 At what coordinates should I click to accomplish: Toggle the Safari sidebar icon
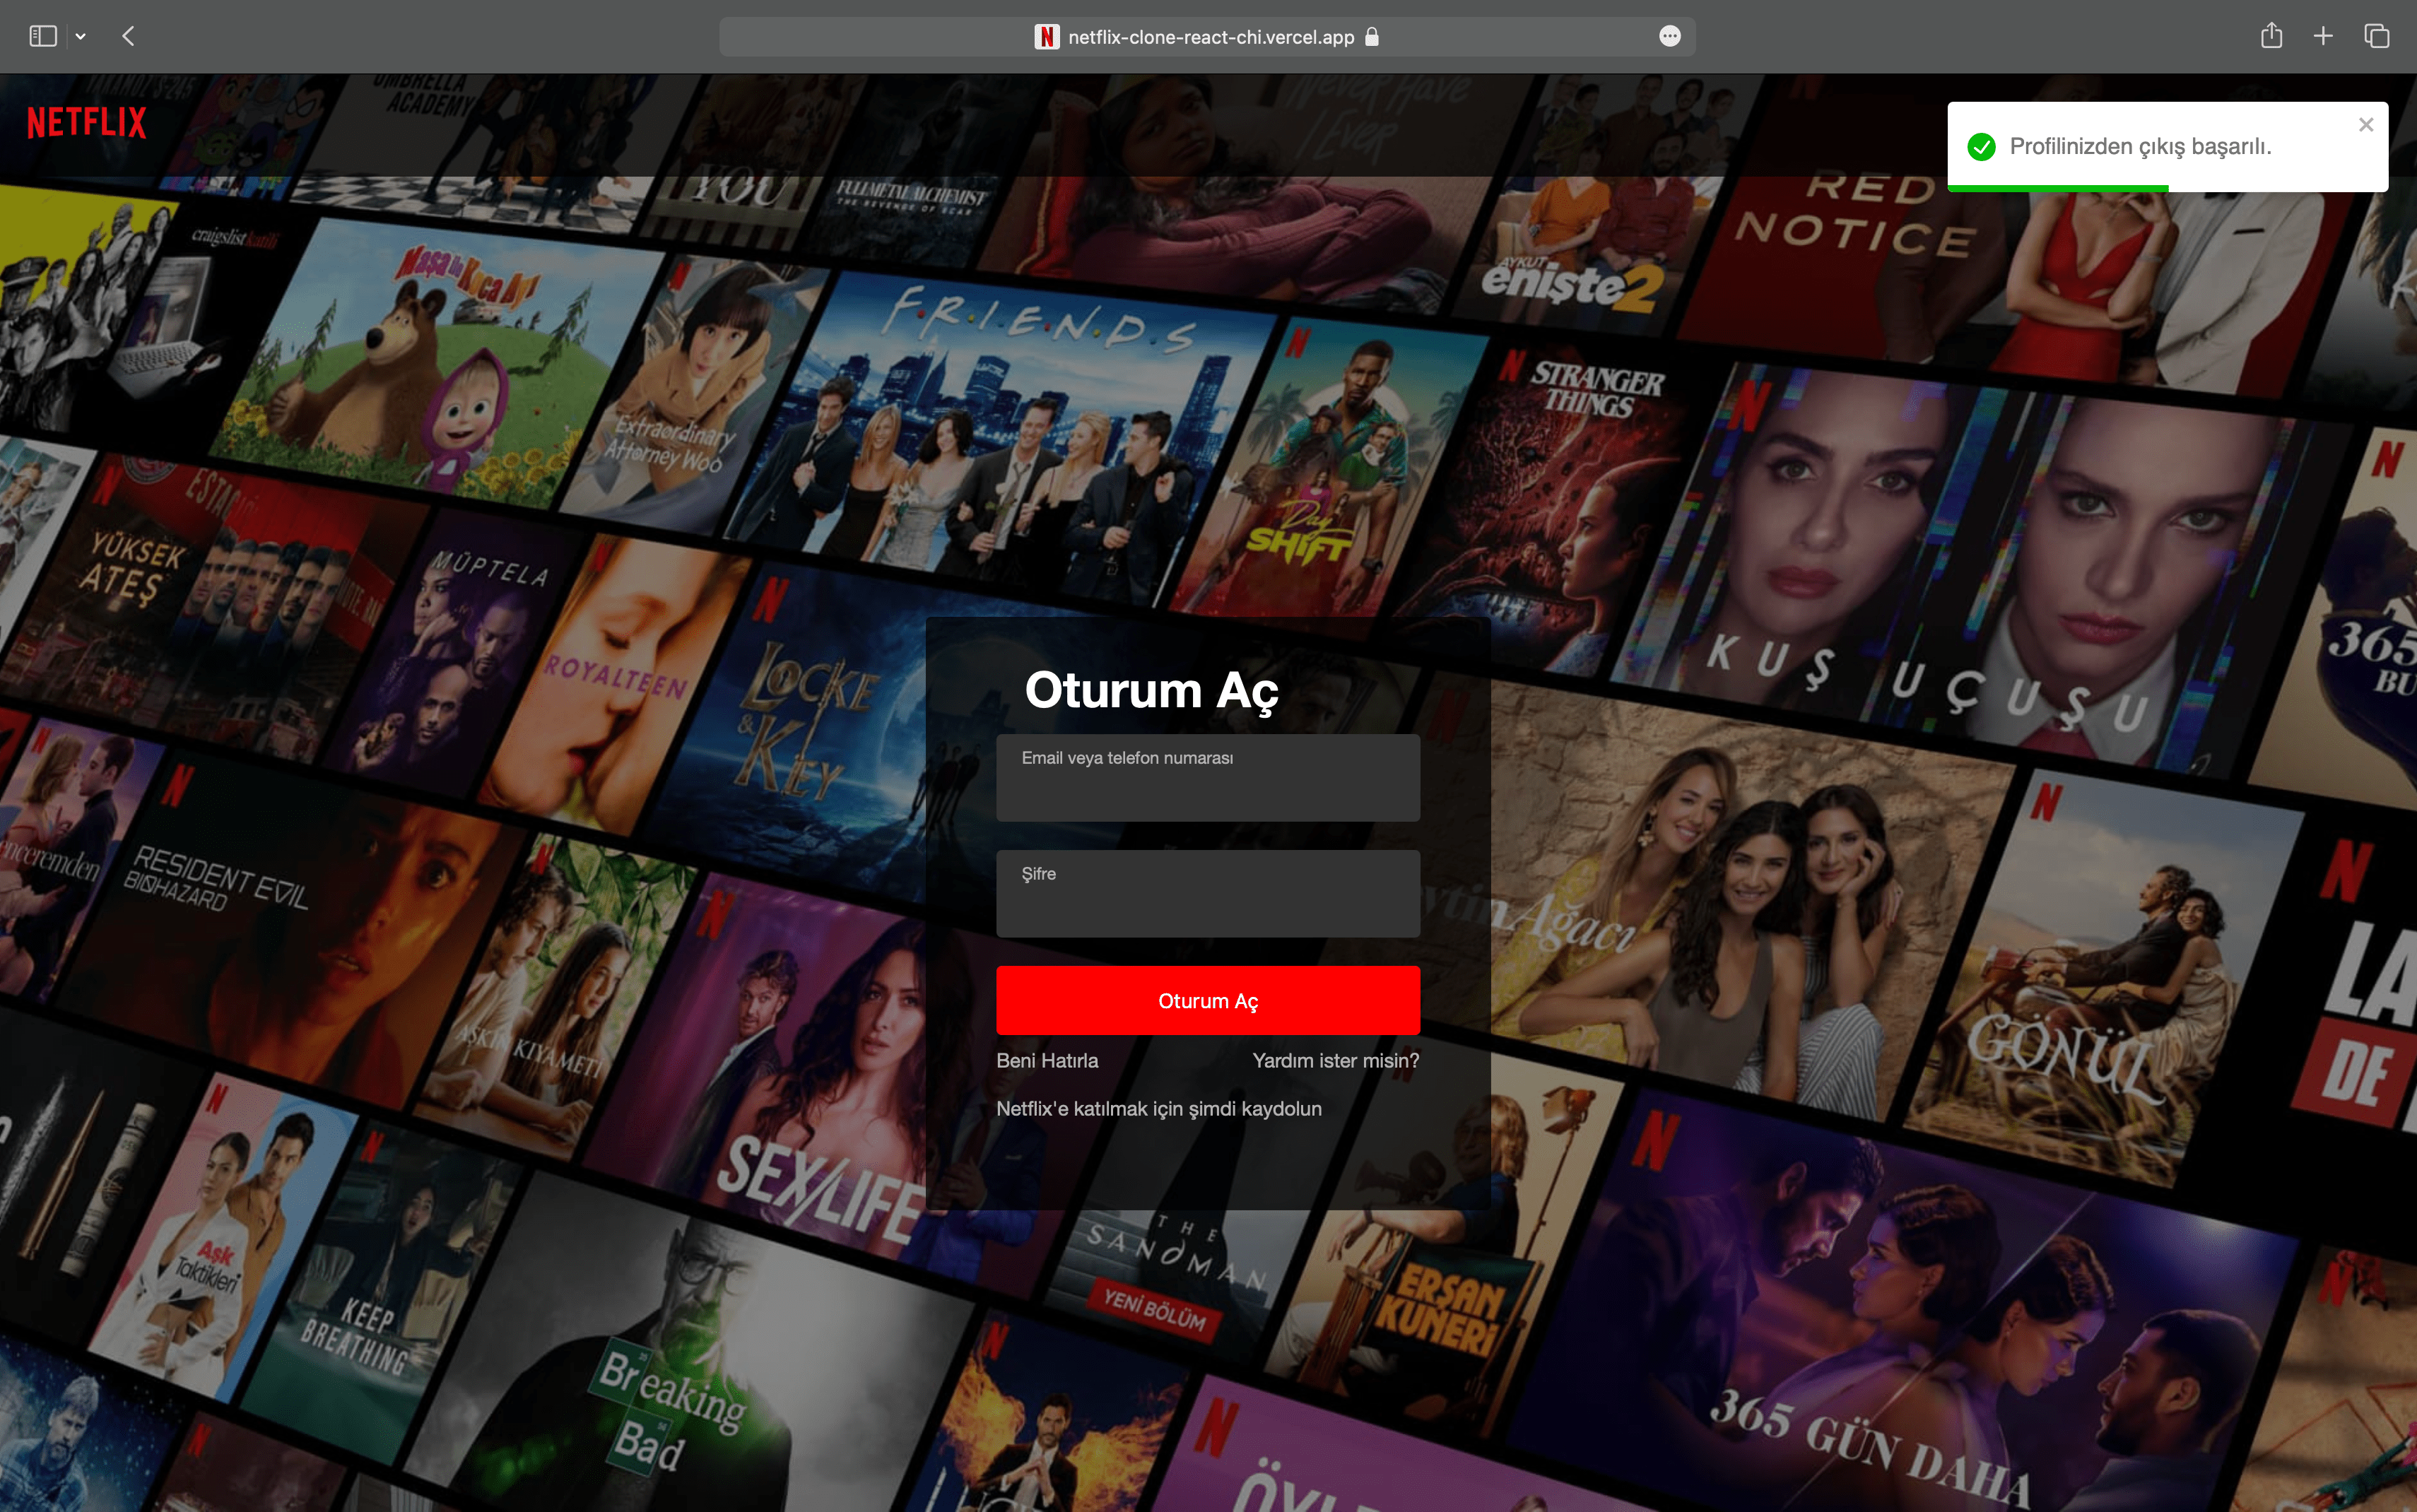[x=43, y=37]
